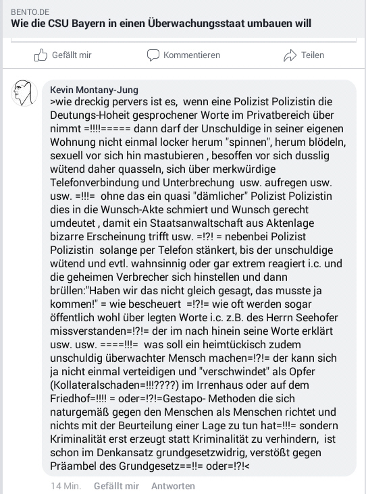
Task: Click the "Teilen" share label
Action: click(313, 55)
